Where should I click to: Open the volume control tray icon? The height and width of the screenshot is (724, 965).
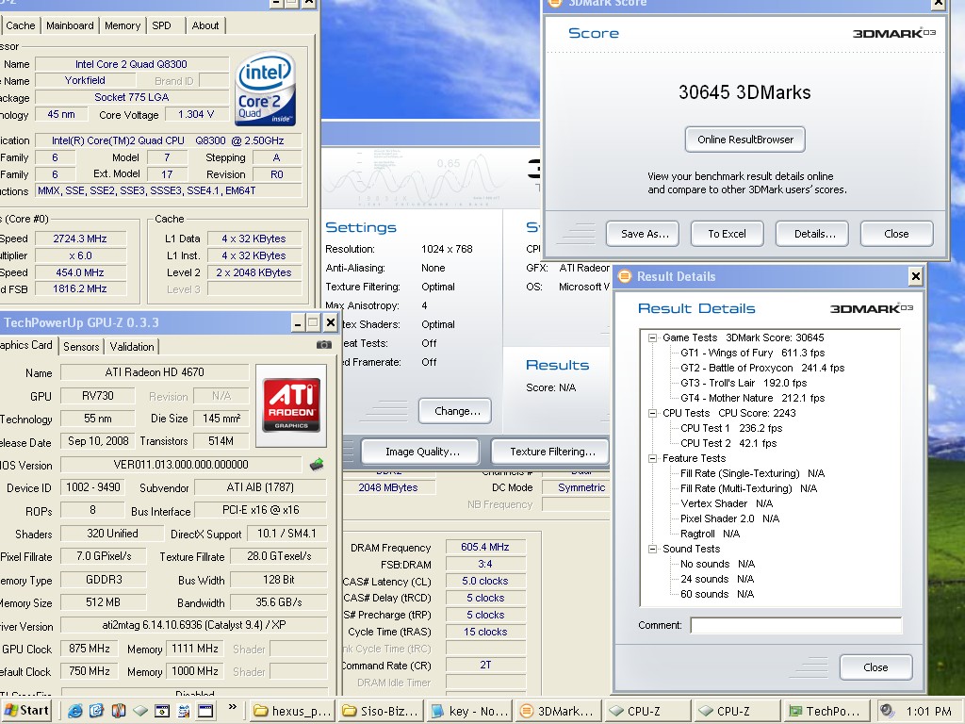(887, 711)
